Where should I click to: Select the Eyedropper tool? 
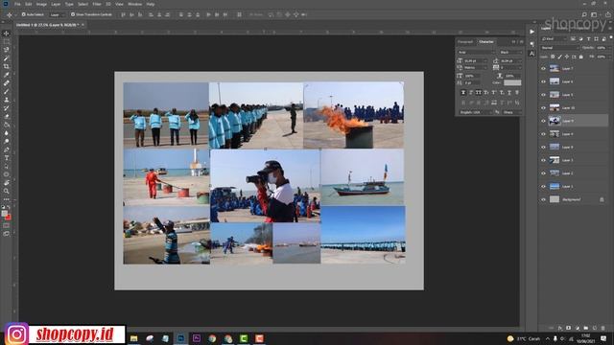pyautogui.click(x=7, y=75)
